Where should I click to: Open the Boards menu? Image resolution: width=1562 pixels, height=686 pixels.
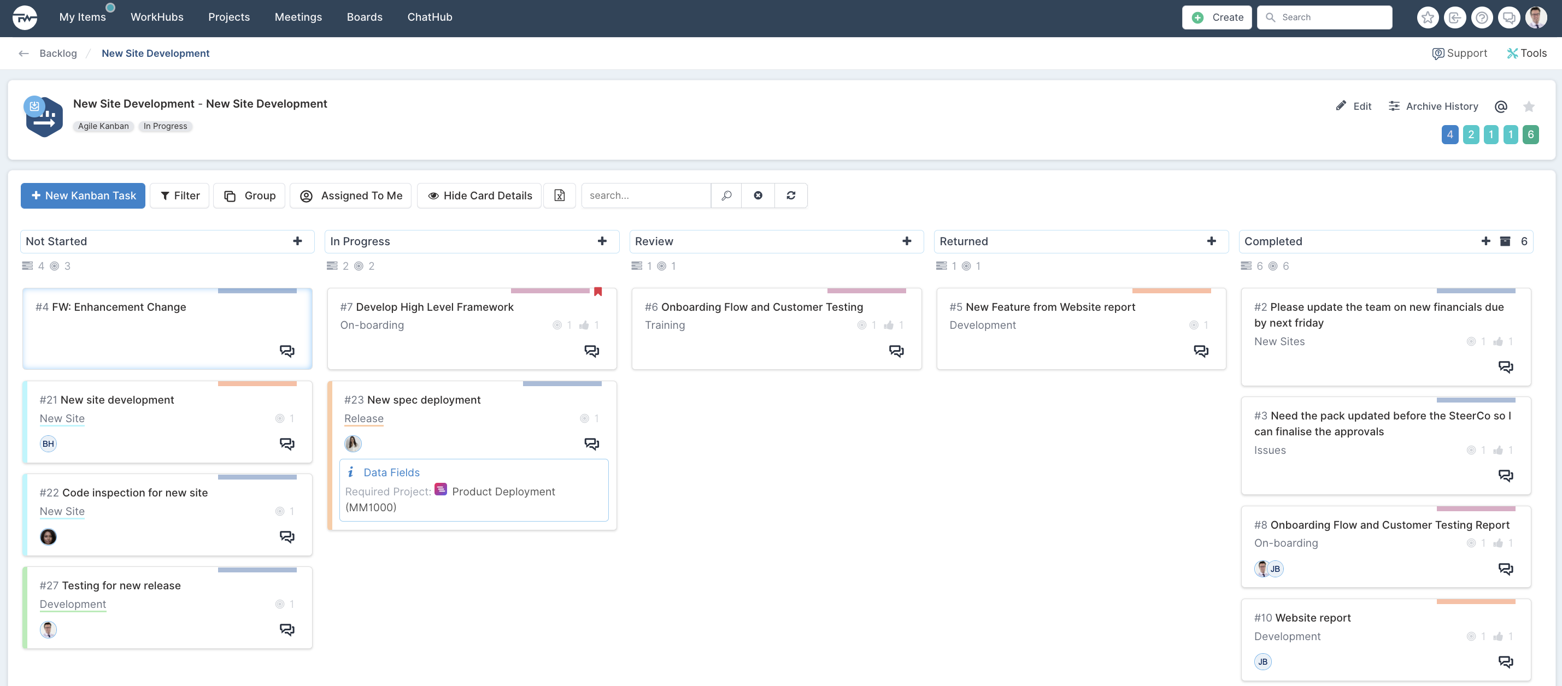click(365, 17)
